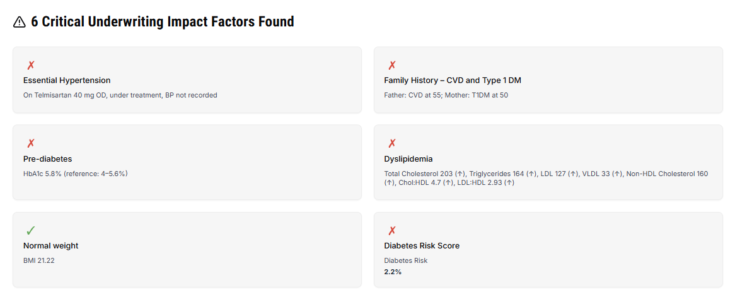Click the red X on Pre-diabetes card

[31, 143]
